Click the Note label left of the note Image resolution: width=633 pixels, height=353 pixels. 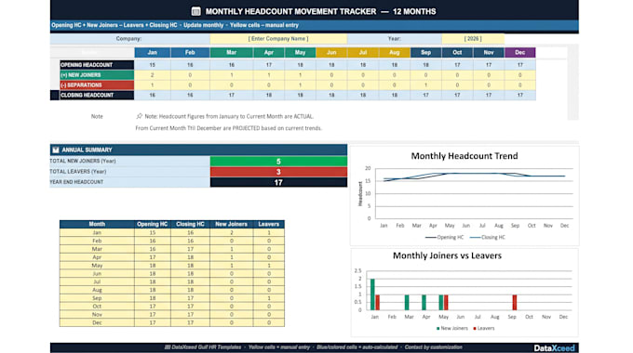tap(97, 116)
